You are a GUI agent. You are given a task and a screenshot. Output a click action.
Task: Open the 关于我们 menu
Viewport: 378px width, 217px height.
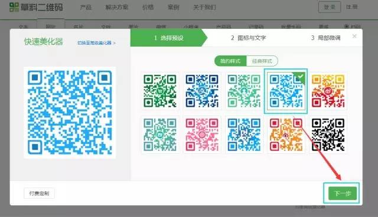(204, 7)
